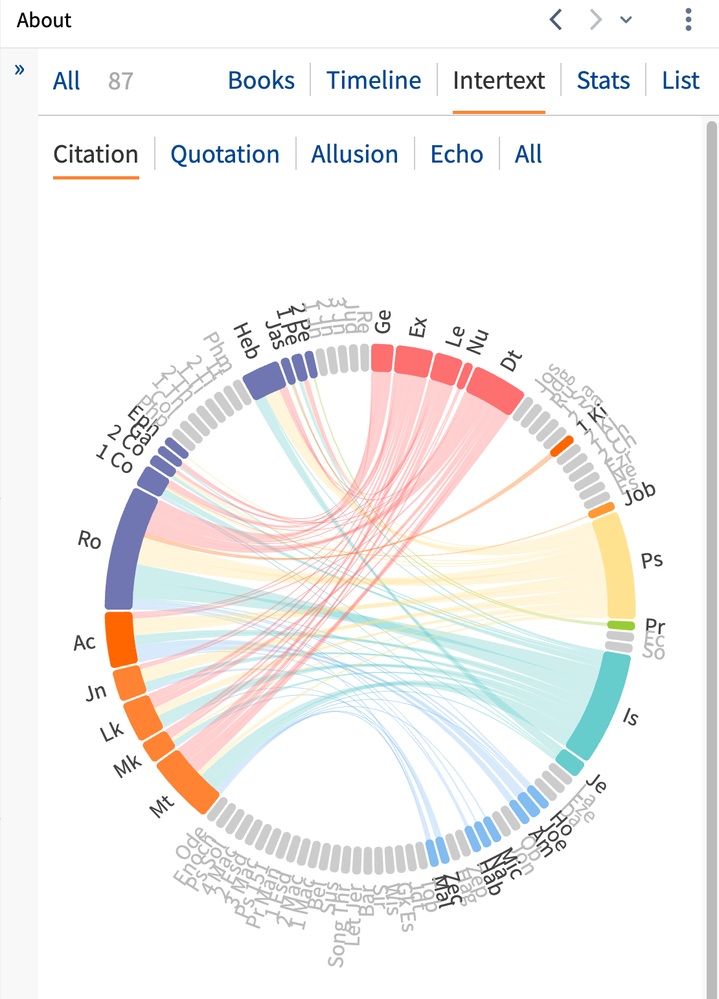Click the back navigation arrow
The image size is (719, 999).
pos(556,20)
